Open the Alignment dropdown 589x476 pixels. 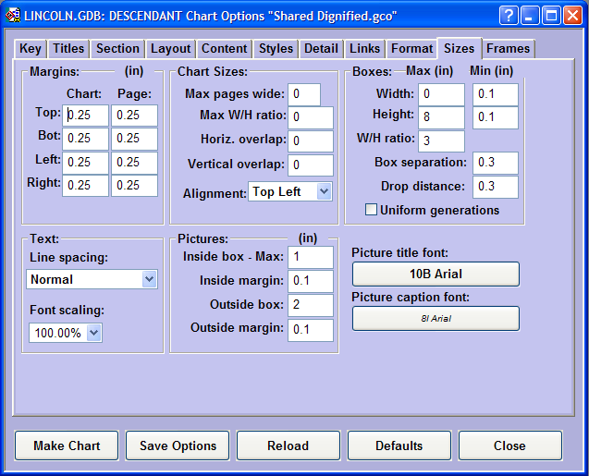323,191
